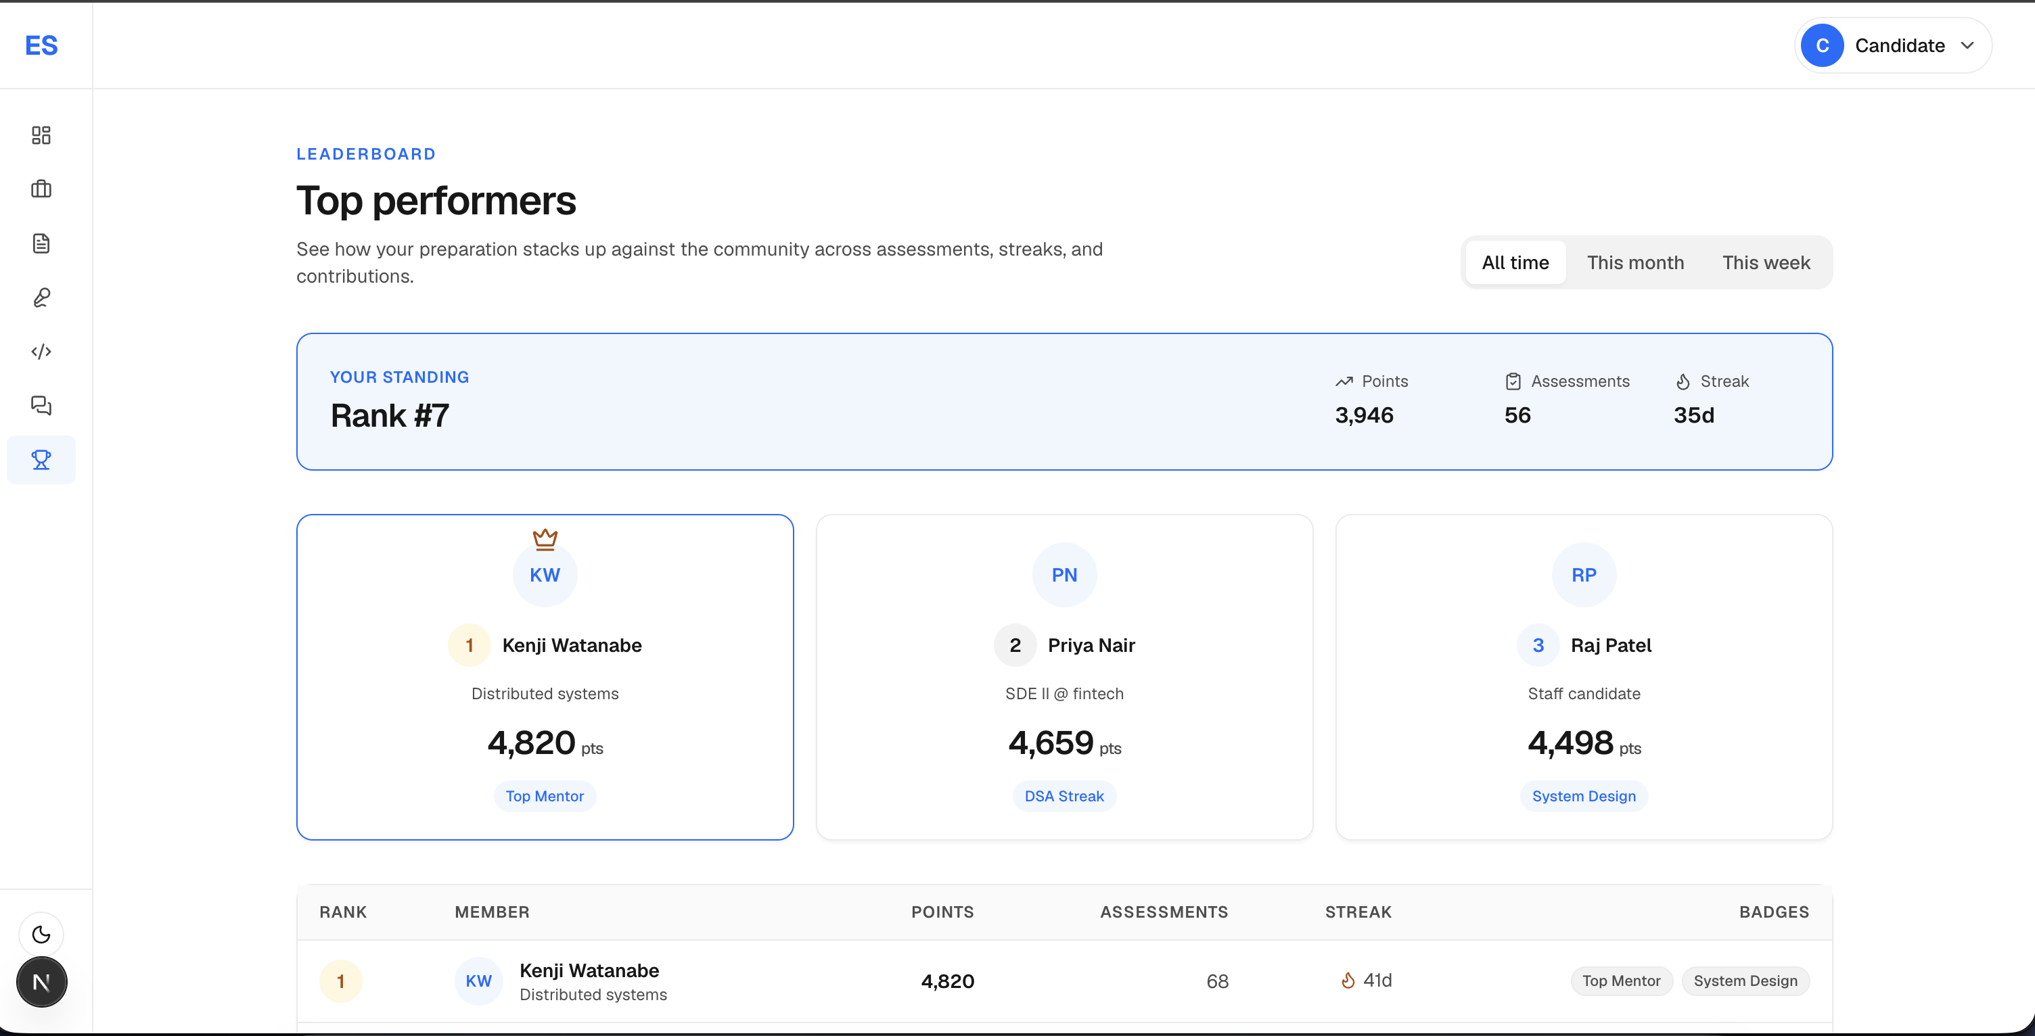This screenshot has height=1036, width=2035.
Task: Open Kenji Watanabe in the table row
Action: pyautogui.click(x=589, y=970)
